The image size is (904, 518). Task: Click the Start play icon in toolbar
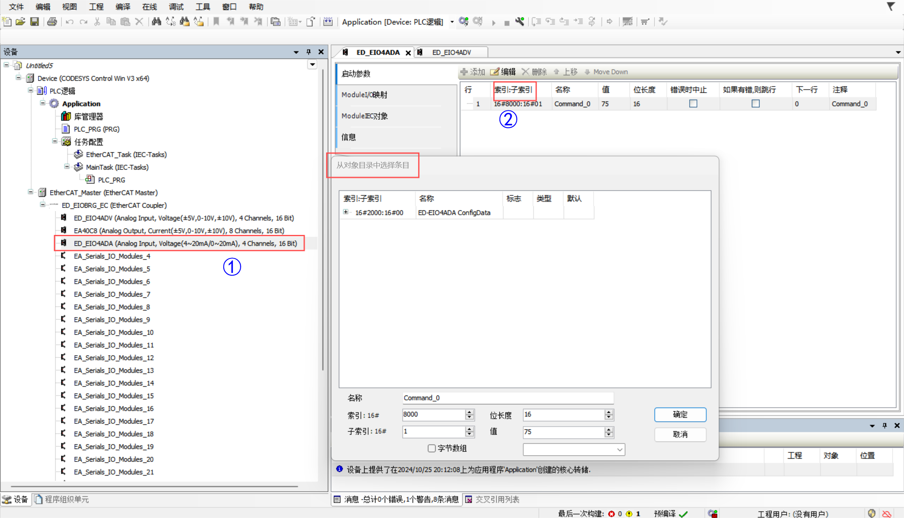(493, 23)
